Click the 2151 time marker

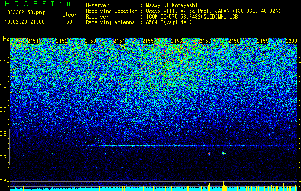click(x=33, y=41)
